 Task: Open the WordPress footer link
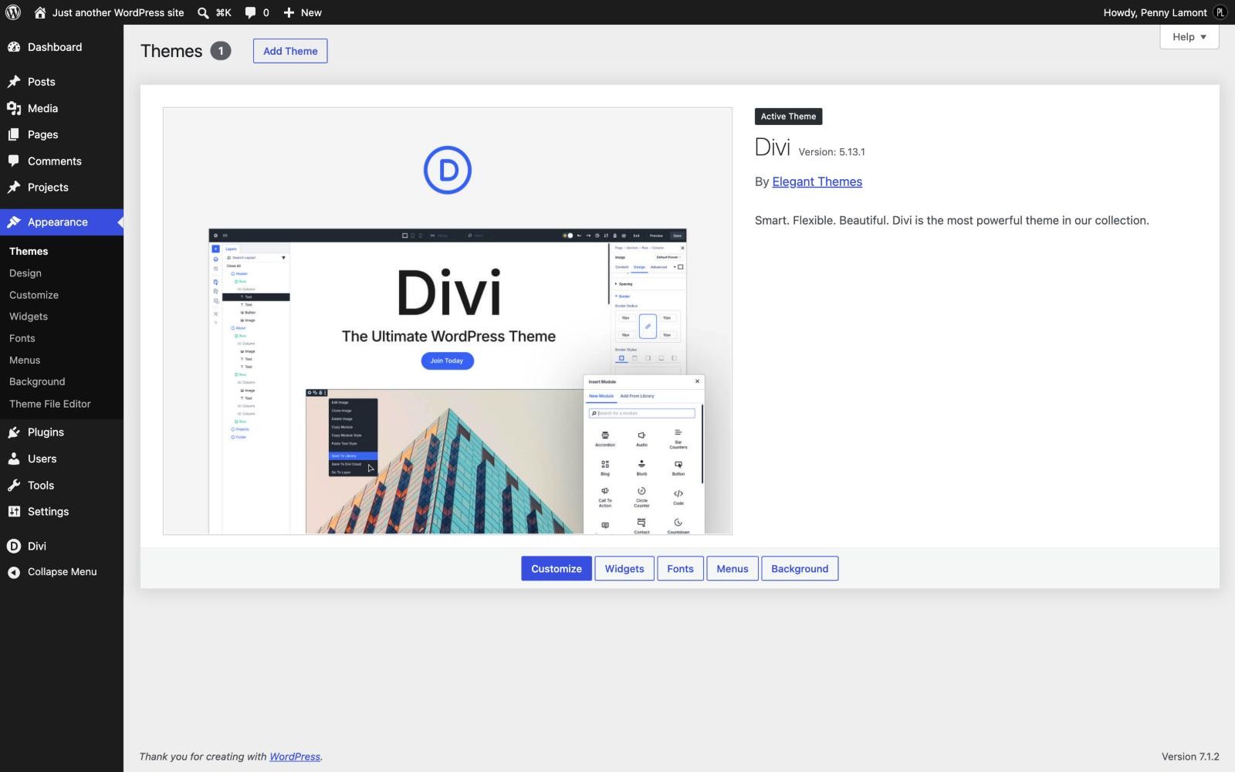click(x=295, y=757)
